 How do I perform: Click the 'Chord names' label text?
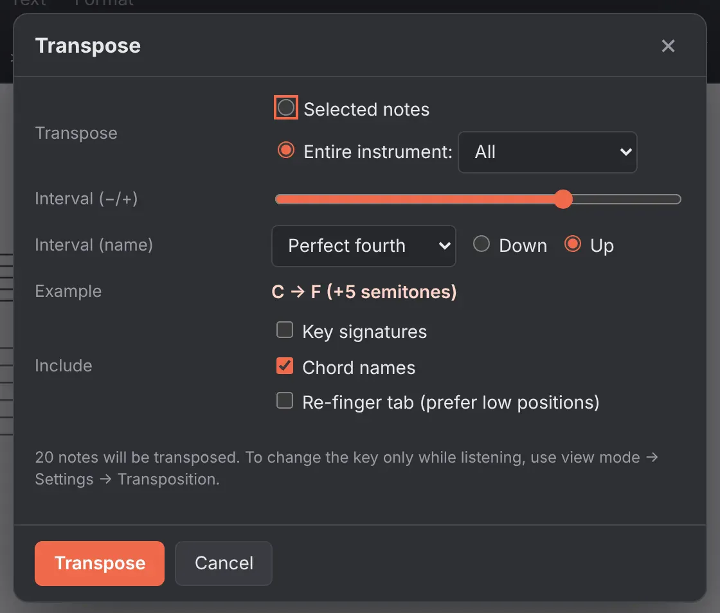tap(359, 368)
